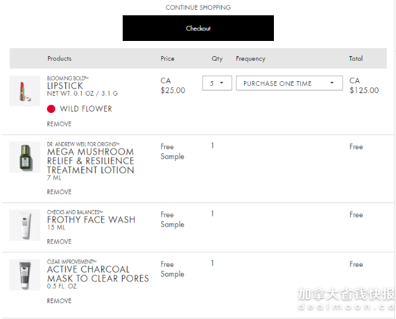
Task: Expand the quantity dropdown showing 5
Action: point(217,83)
